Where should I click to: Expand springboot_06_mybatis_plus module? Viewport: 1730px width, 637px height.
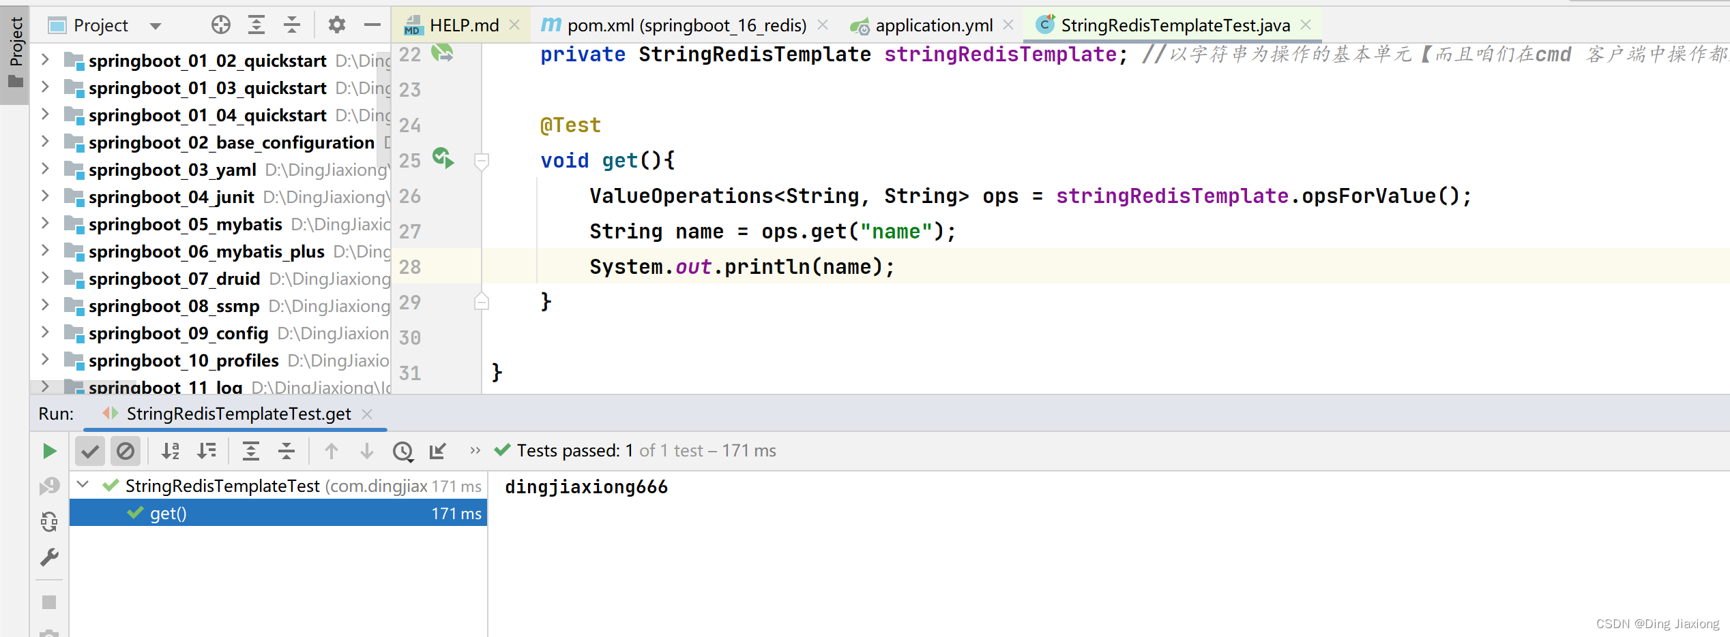45,250
